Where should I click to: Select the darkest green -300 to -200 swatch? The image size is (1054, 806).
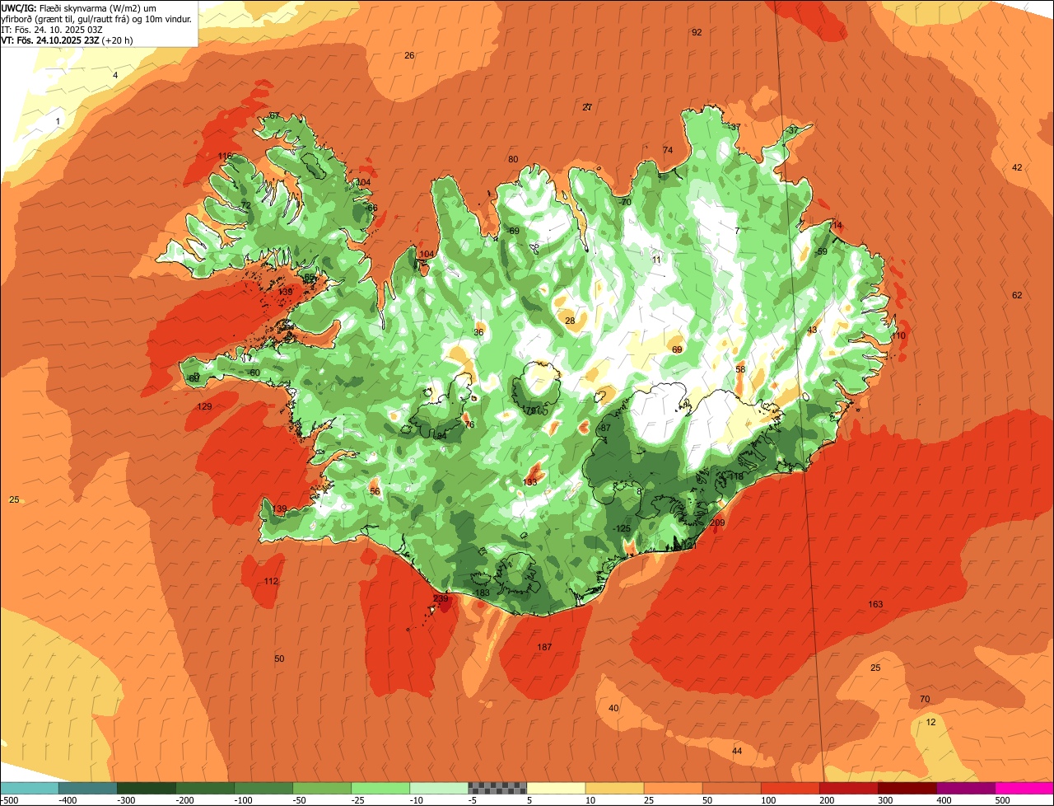pos(147,788)
